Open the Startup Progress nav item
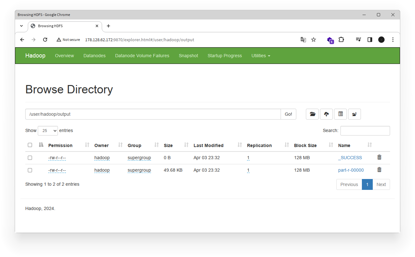This screenshot has width=415, height=257. pos(225,56)
